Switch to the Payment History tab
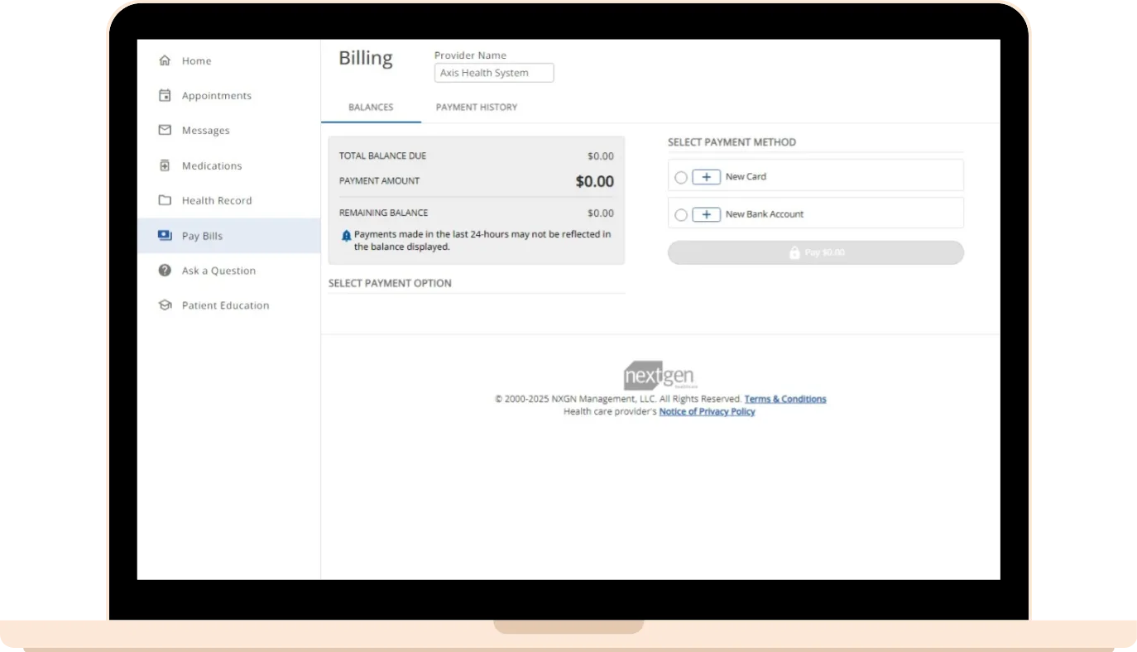Viewport: 1137px width, 652px height. 477,108
